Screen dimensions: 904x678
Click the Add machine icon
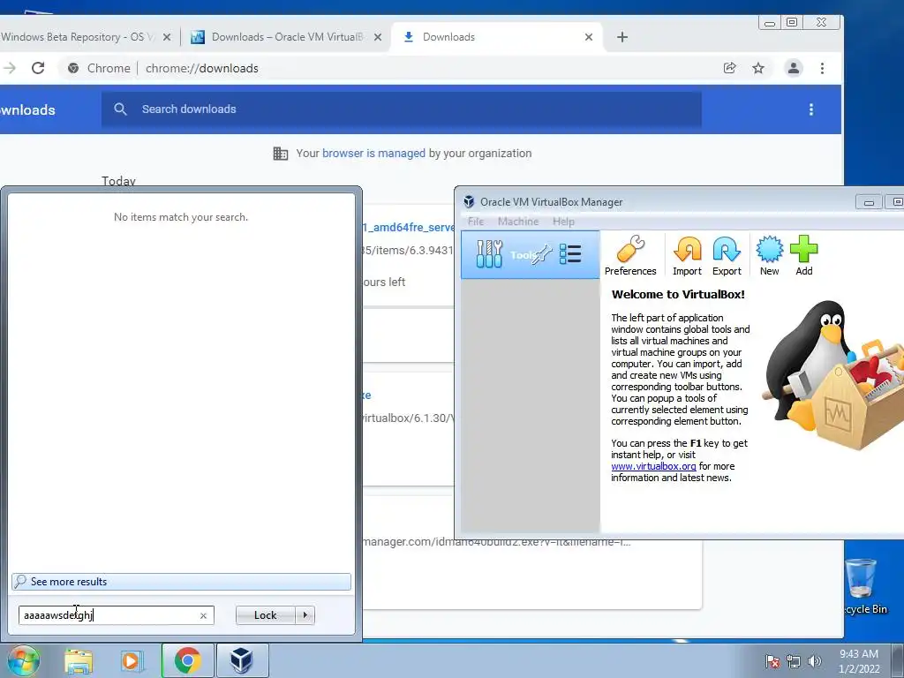point(803,256)
